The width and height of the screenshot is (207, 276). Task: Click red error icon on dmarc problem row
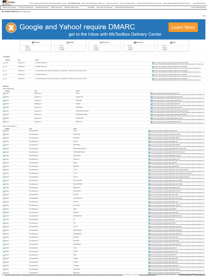[x=4, y=63]
